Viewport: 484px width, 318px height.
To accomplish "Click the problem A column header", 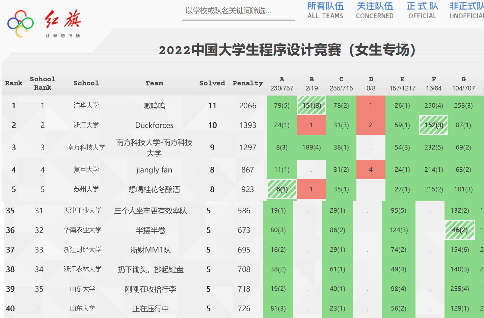I will [282, 83].
